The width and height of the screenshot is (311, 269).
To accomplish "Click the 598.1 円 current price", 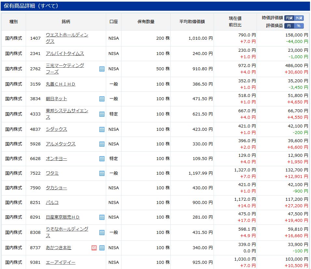I will coord(247,229).
